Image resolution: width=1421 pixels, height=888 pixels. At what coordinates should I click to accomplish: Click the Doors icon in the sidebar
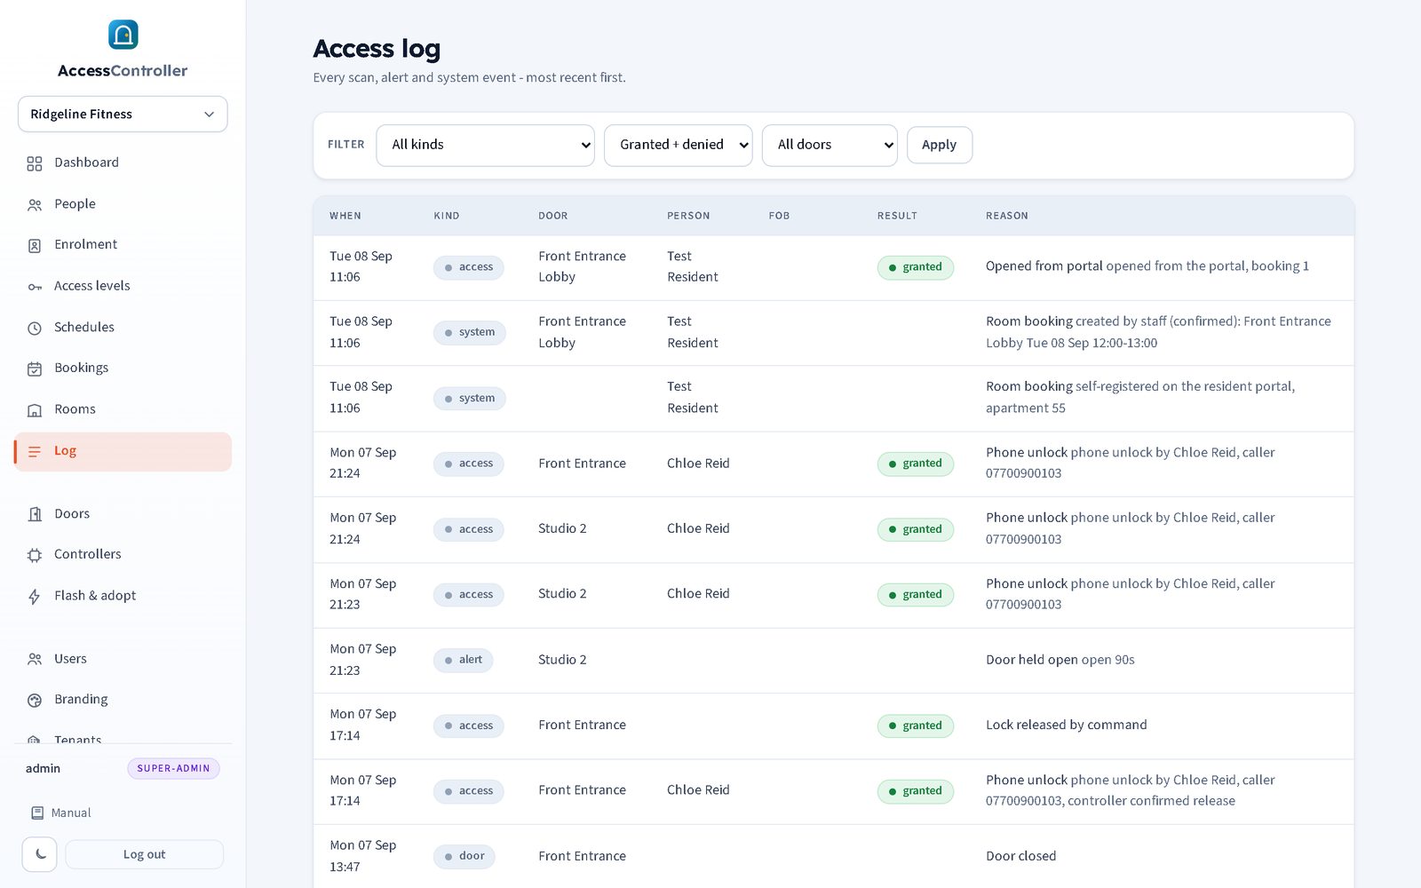point(35,514)
